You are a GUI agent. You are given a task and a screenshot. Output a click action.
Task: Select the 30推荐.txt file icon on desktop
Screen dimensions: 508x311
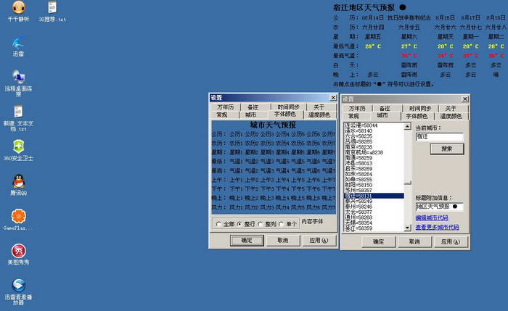click(52, 7)
